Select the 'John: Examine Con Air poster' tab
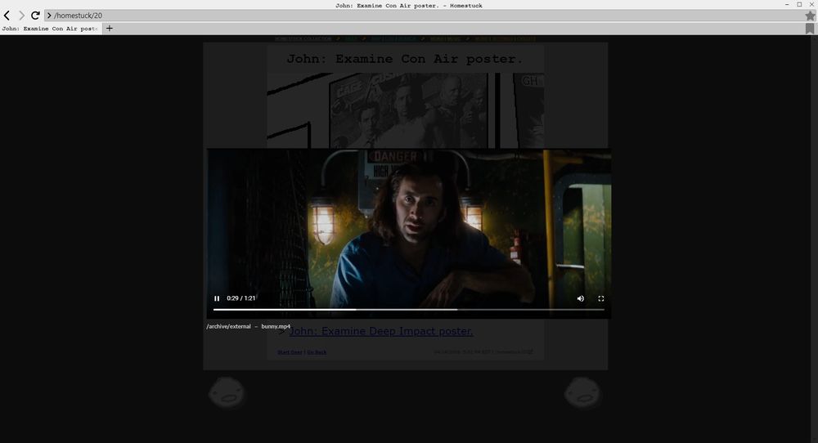Viewport: 818px width, 443px height. 50,29
